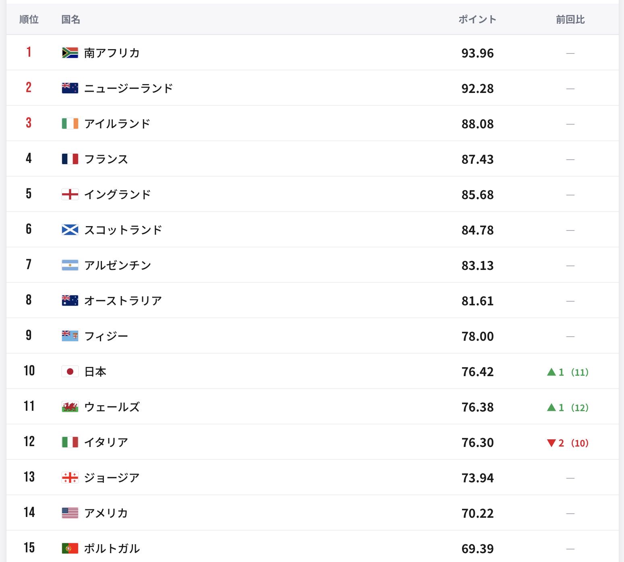Click the 順位 column header
This screenshot has height=562, width=624.
29,19
